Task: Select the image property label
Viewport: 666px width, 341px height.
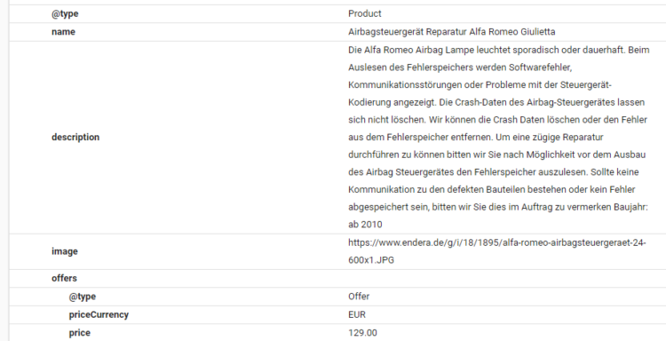Action: tap(65, 251)
